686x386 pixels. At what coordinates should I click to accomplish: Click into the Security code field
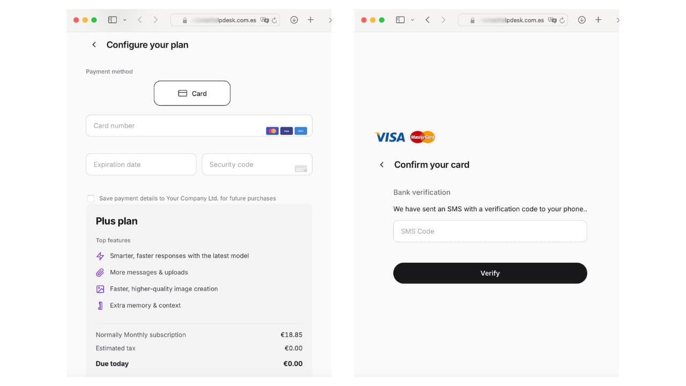249,165
